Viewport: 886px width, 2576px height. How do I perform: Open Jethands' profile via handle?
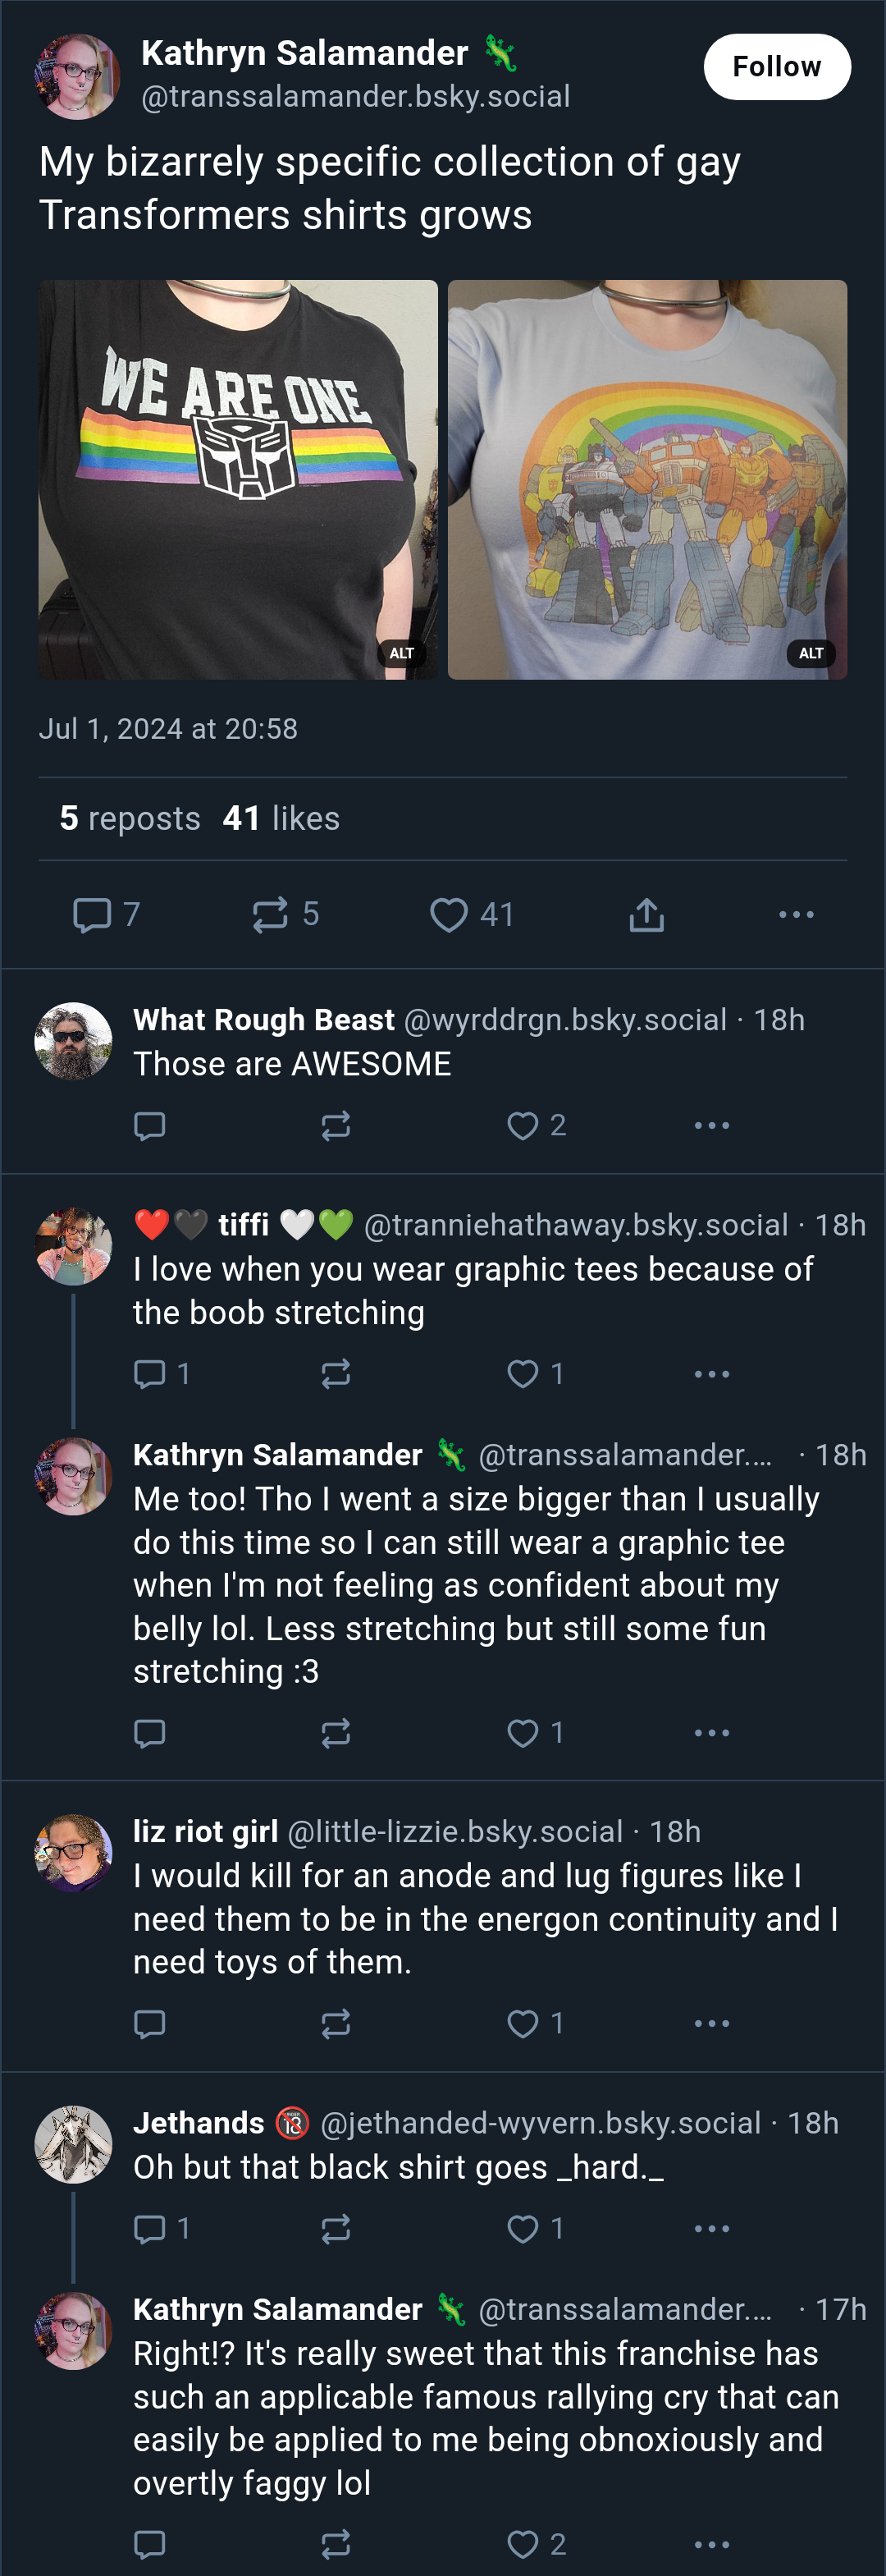541,2123
